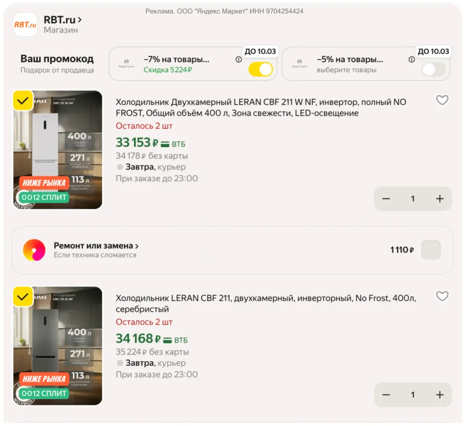
Task: Uncheck the silver LERAN fridge selection checkbox
Action: pos(23,297)
